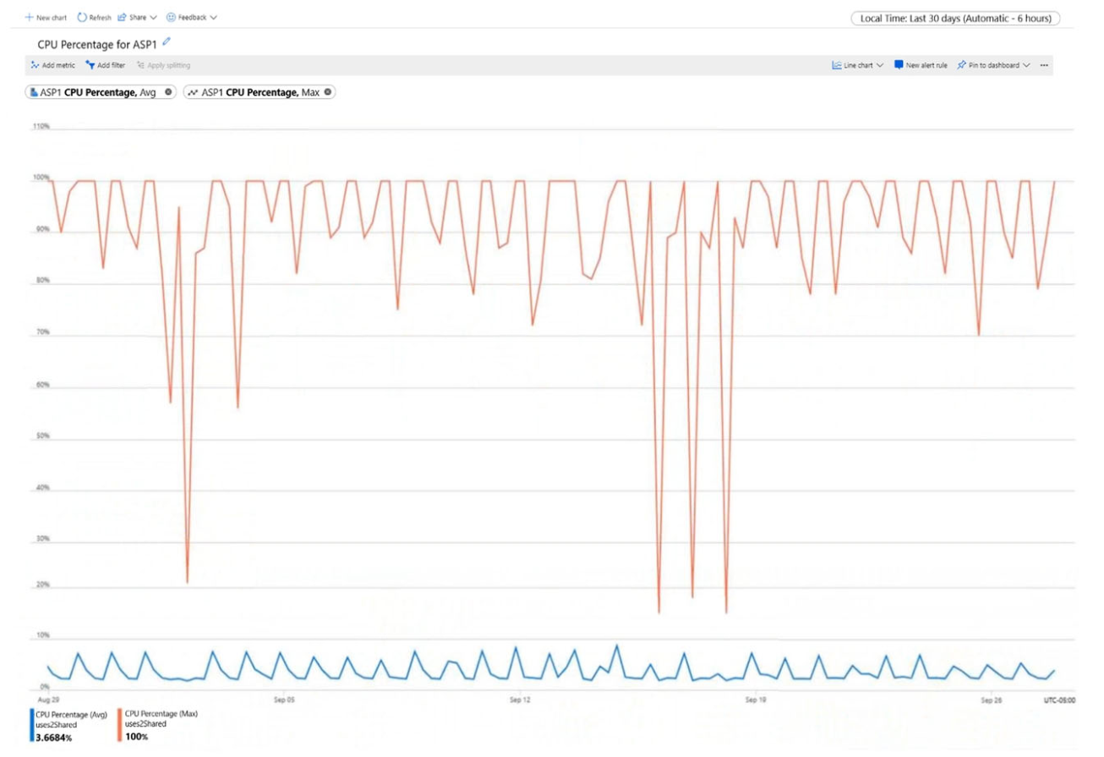The height and width of the screenshot is (757, 1104).
Task: Remove the ASP1 CPU Percentage Avg metric
Action: coord(168,92)
